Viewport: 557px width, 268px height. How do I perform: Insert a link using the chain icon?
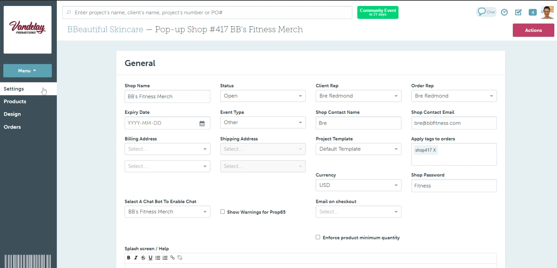coord(172,258)
